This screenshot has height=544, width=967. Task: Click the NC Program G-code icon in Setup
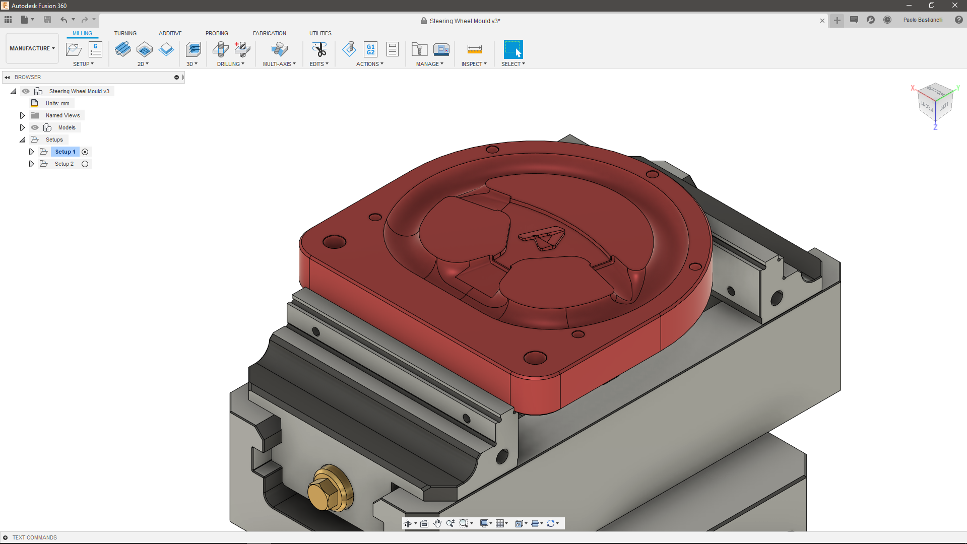(95, 49)
